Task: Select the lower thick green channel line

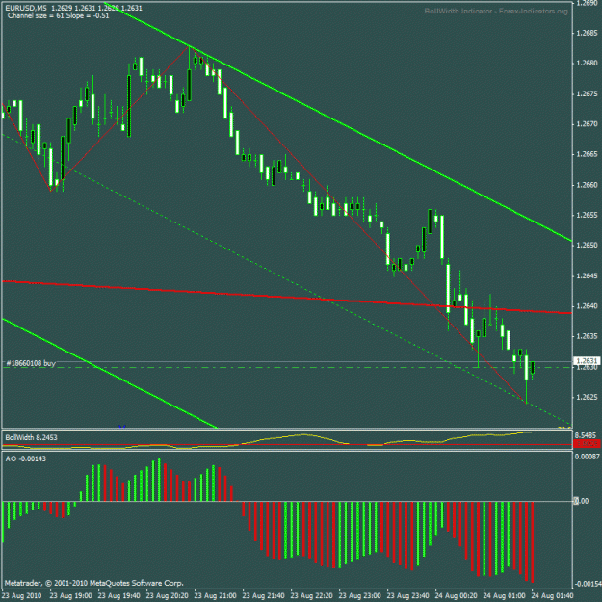Action: (110, 373)
